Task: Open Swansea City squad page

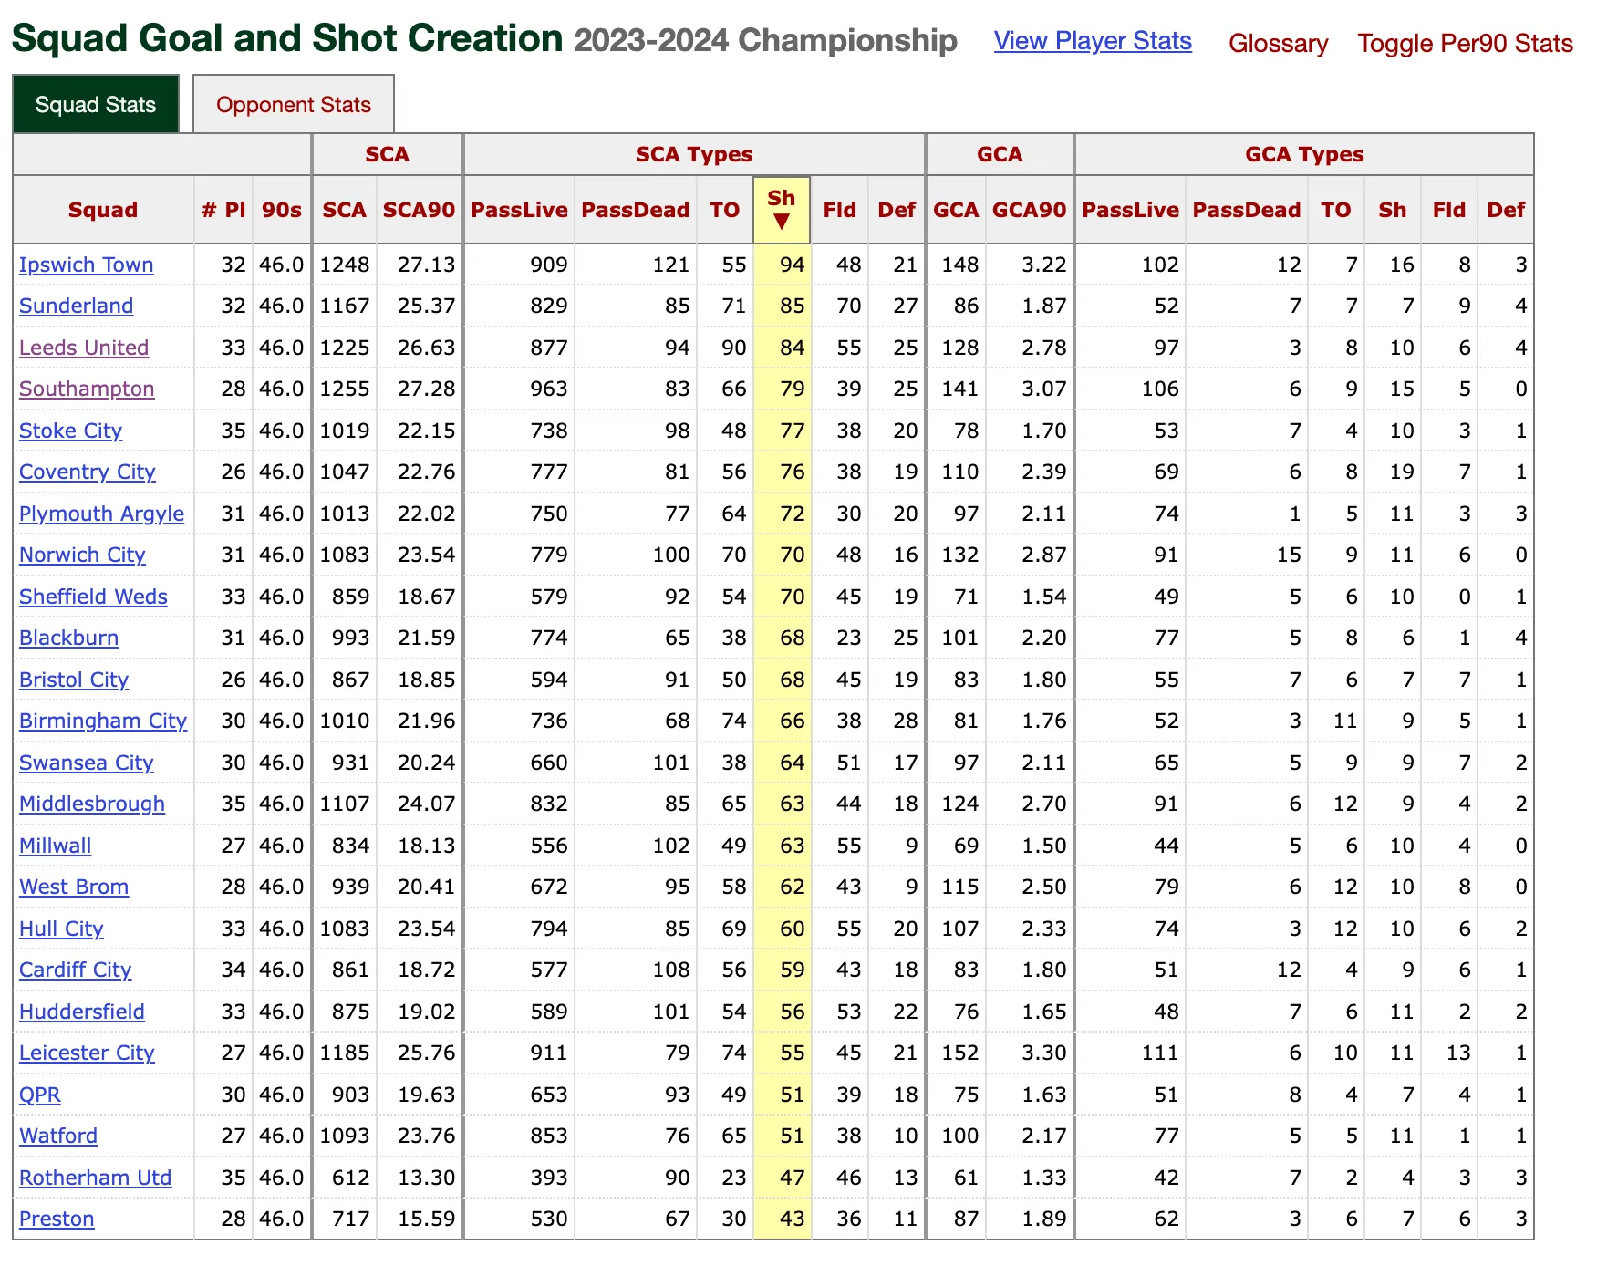Action: point(87,763)
